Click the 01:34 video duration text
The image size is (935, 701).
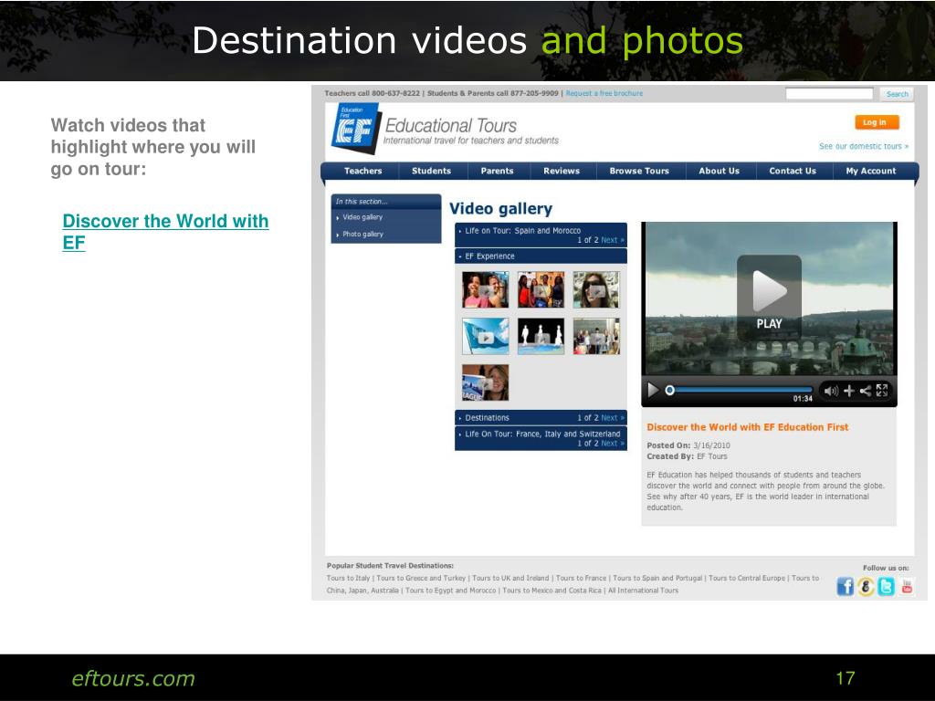click(803, 399)
